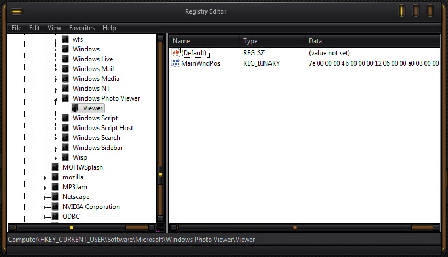Click the values pane horizontal scrollbar thumb
Viewport: 448px width, 257px height.
tap(295, 227)
